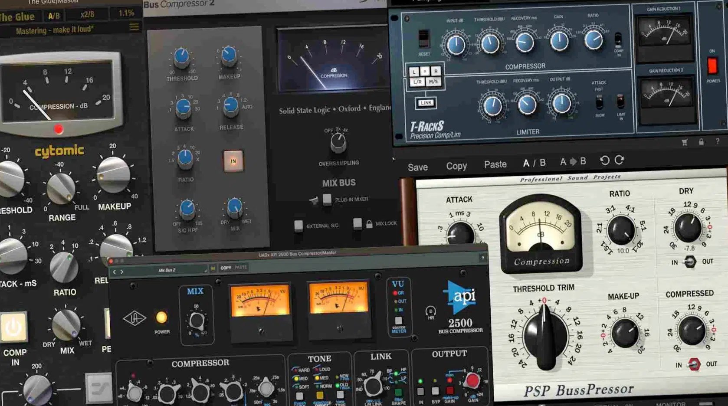
Task: Open the API 2500 help question mark
Action: coord(482,258)
